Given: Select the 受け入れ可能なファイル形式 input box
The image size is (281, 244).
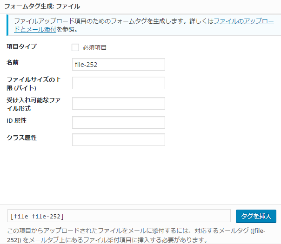Looking at the screenshot, I should [x=119, y=103].
